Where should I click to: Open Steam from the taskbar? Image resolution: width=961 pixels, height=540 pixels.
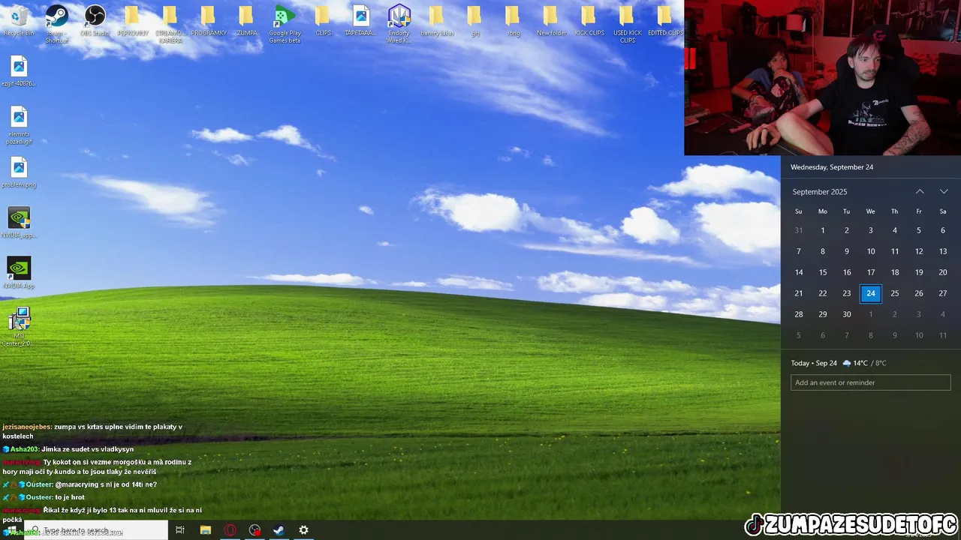coord(279,530)
